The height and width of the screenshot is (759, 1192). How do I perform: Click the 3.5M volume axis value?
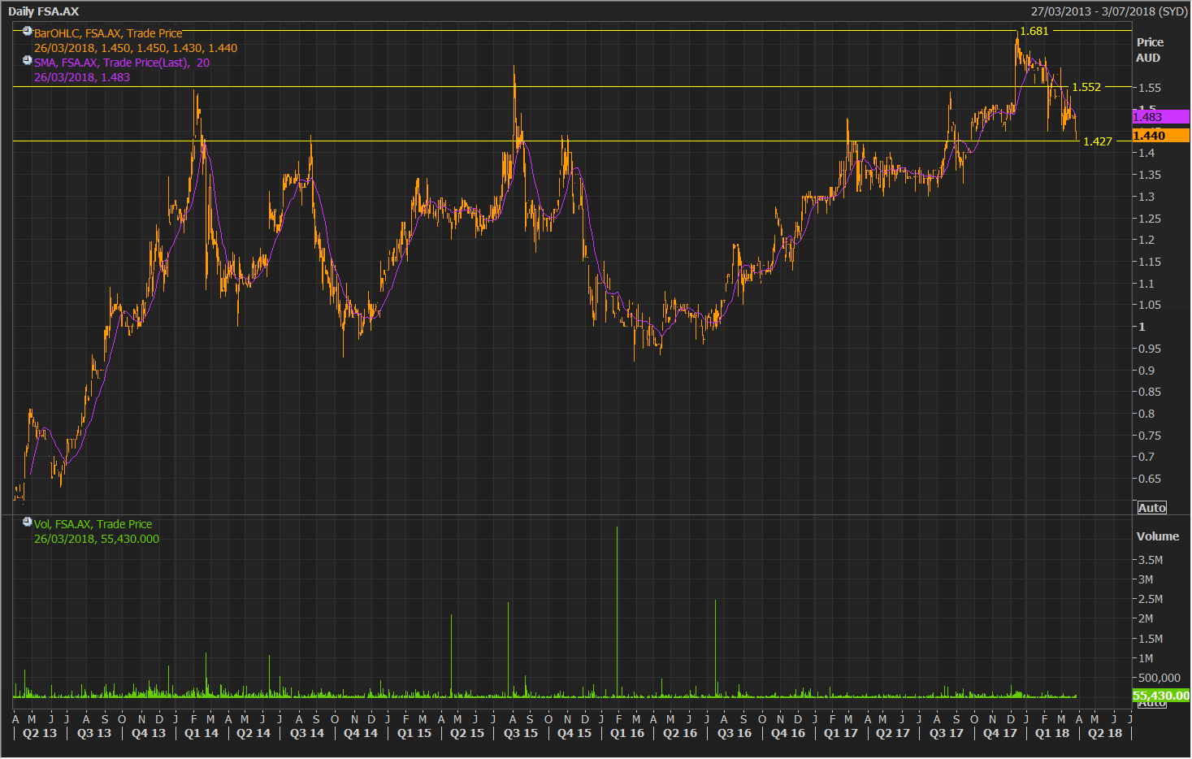[1151, 560]
